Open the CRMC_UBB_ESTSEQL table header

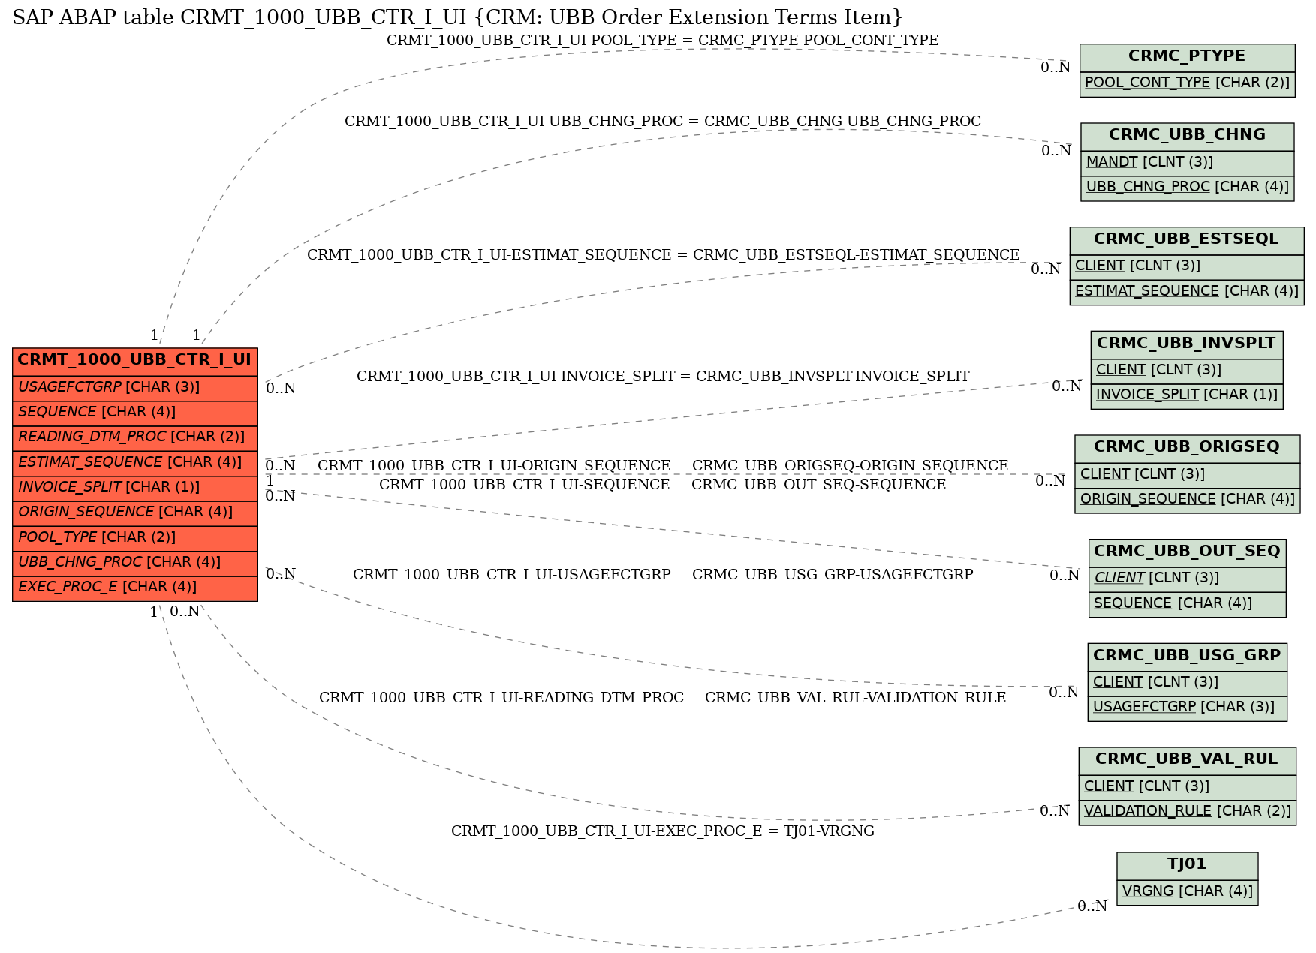[x=1186, y=240]
